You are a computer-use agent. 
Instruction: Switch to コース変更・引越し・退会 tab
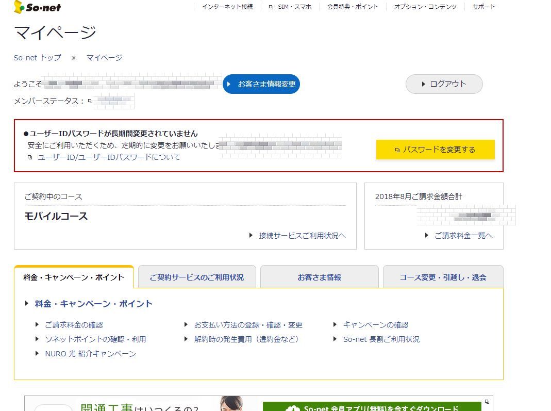pos(443,277)
